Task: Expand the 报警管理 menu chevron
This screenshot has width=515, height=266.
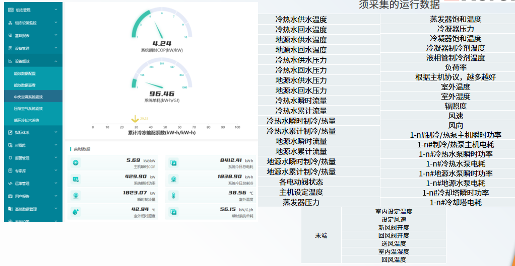Action: [55, 158]
